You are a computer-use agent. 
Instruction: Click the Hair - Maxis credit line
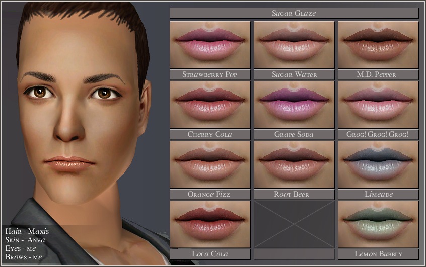pos(27,231)
